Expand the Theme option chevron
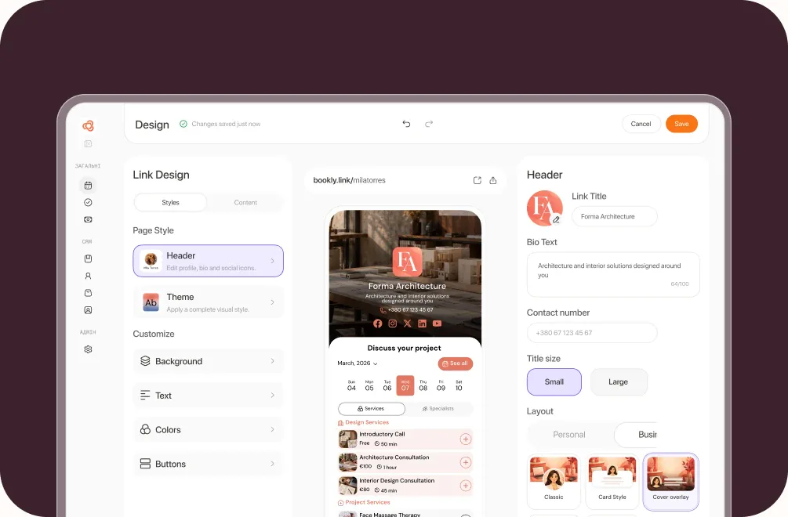 coord(272,302)
